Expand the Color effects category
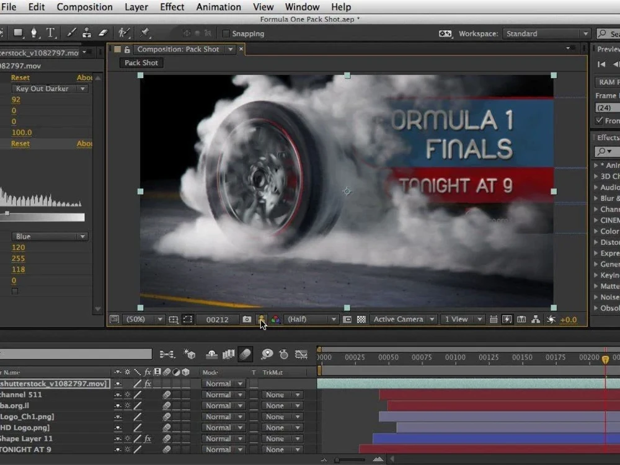Screen dimensions: 620x465 pyautogui.click(x=596, y=231)
